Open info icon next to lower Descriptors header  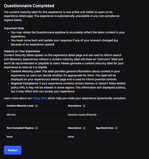pos(84,128)
